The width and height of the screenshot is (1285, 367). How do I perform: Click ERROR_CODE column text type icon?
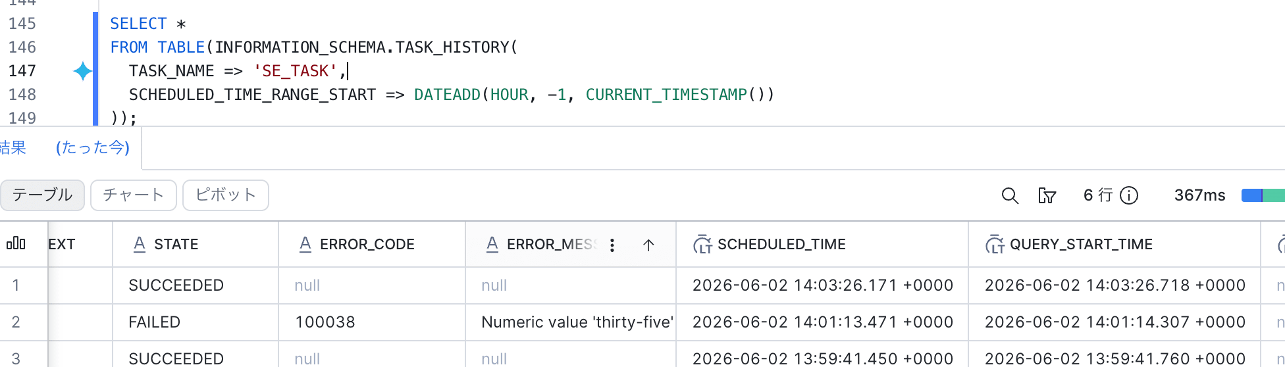[305, 244]
